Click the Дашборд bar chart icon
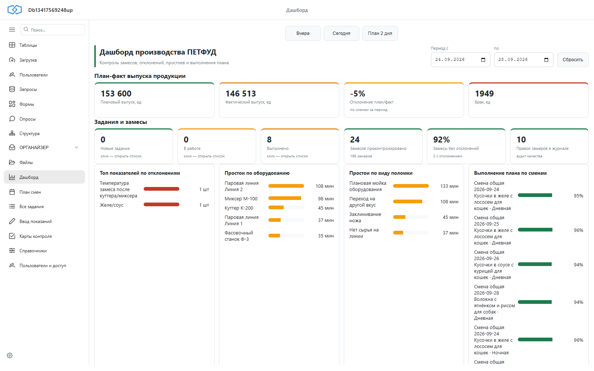The height and width of the screenshot is (371, 594). pos(12,177)
